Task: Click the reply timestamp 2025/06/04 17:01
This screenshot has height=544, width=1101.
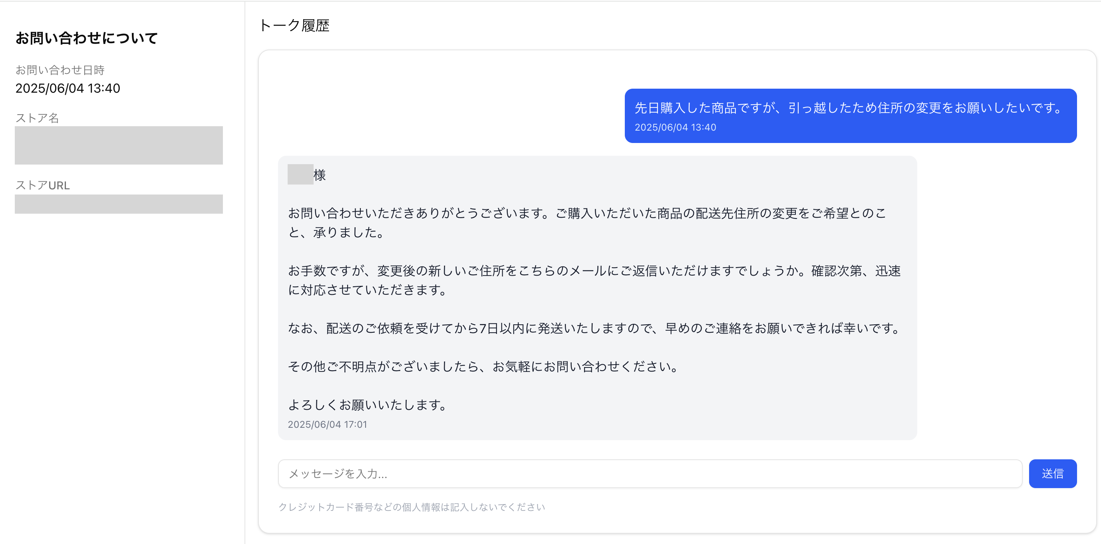Action: (x=328, y=424)
